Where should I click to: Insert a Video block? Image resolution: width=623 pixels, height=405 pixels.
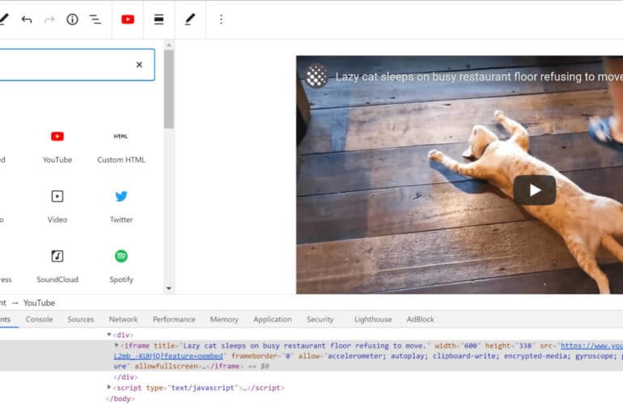point(57,207)
